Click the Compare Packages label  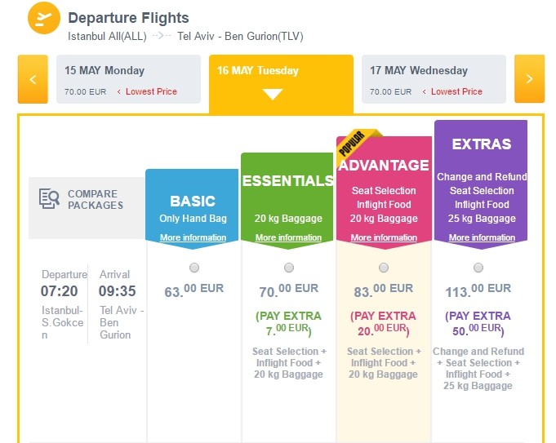point(95,199)
